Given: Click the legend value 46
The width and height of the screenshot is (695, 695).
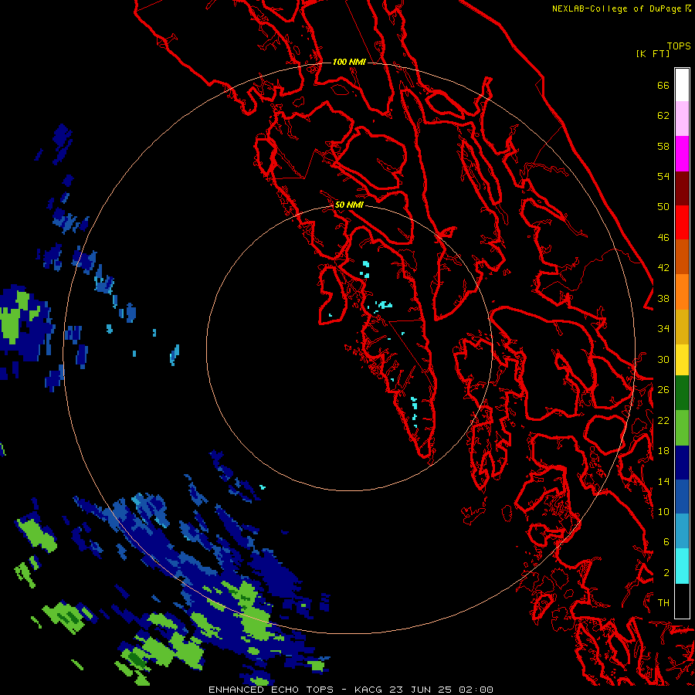Looking at the screenshot, I should (x=663, y=237).
